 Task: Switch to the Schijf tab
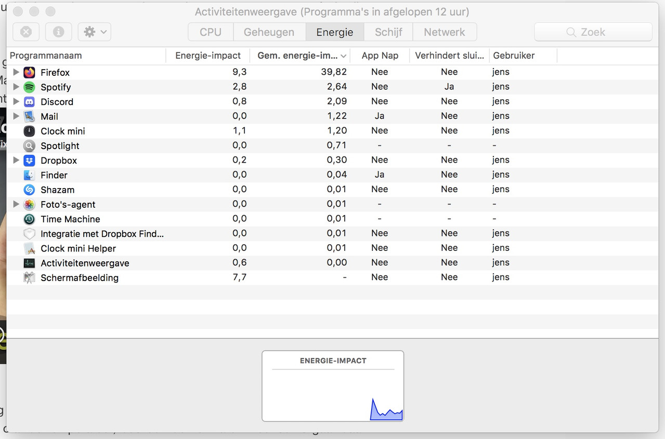[388, 32]
